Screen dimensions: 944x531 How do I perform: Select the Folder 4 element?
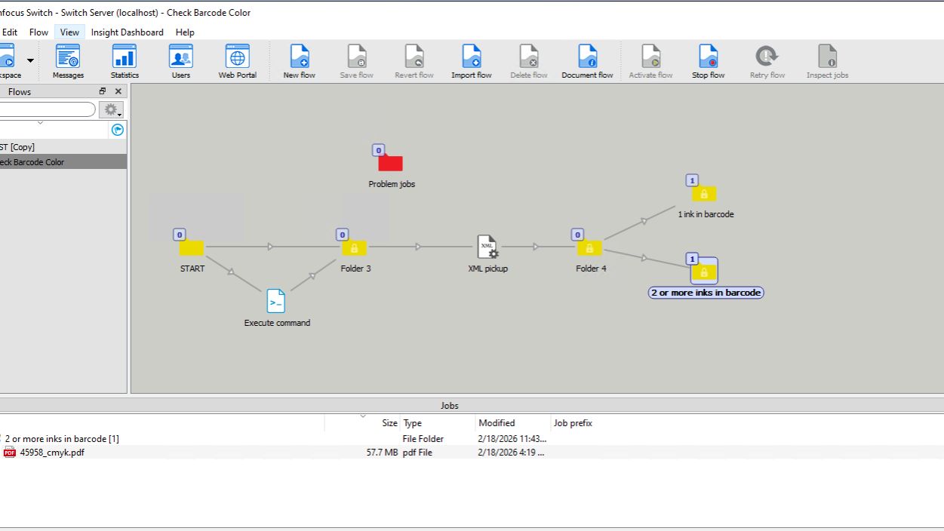(x=590, y=247)
